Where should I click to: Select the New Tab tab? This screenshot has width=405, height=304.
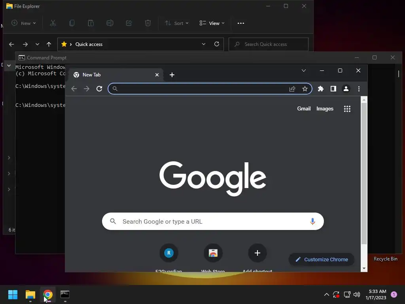[115, 75]
